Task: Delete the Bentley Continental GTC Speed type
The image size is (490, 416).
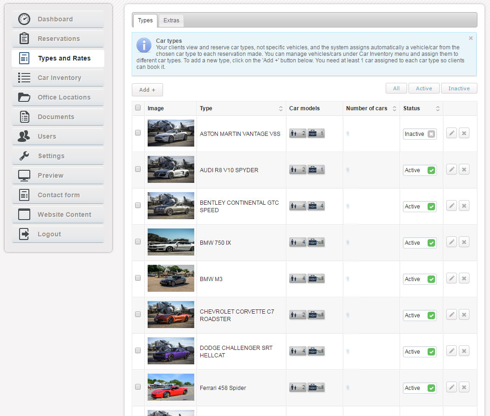Action: pyautogui.click(x=464, y=206)
